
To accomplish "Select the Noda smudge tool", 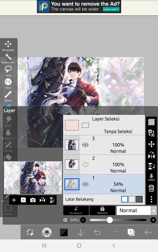I will point(8,122).
